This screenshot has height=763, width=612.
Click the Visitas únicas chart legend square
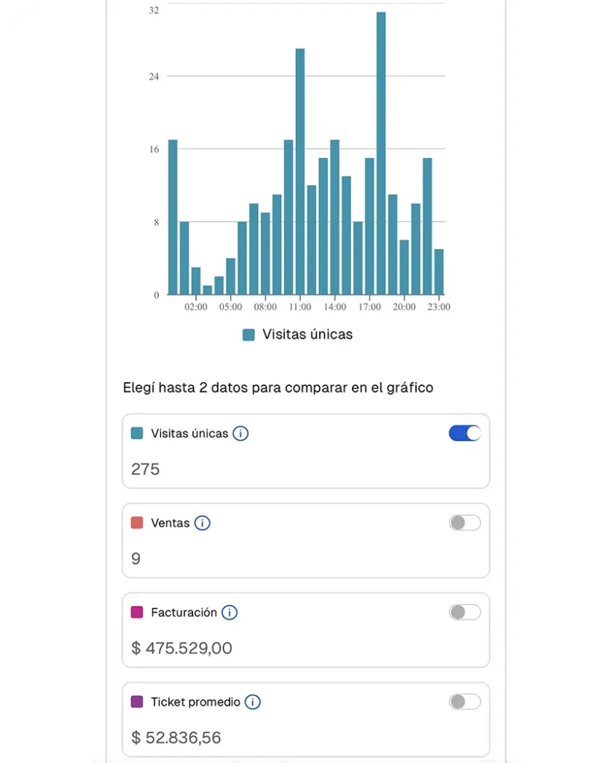tap(249, 335)
